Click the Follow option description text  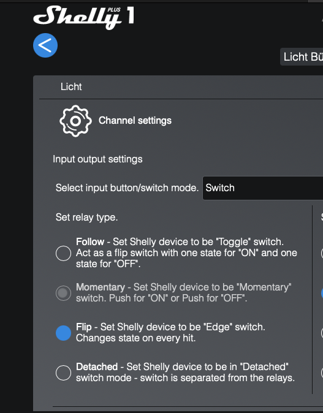click(186, 253)
